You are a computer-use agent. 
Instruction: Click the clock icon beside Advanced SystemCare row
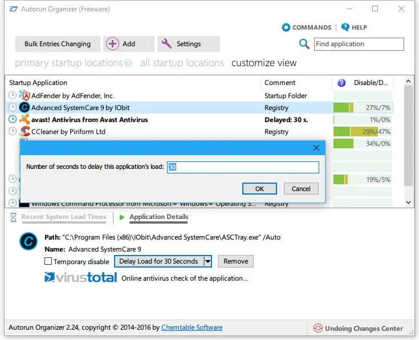13,107
